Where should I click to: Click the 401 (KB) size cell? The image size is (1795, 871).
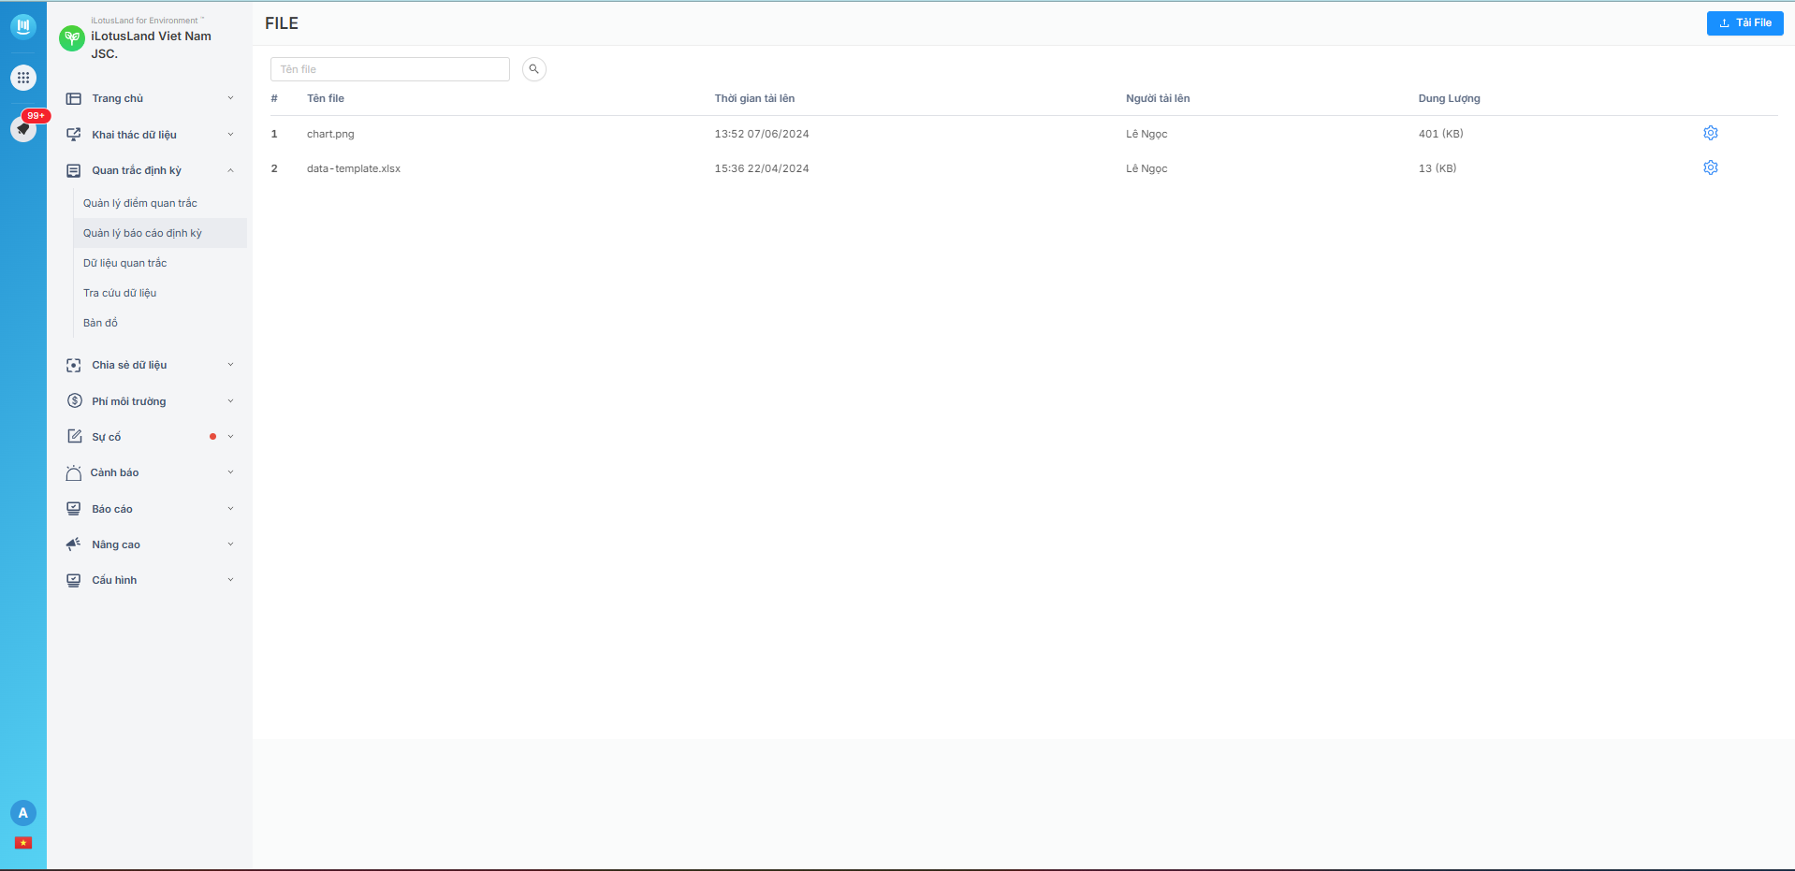(x=1441, y=134)
